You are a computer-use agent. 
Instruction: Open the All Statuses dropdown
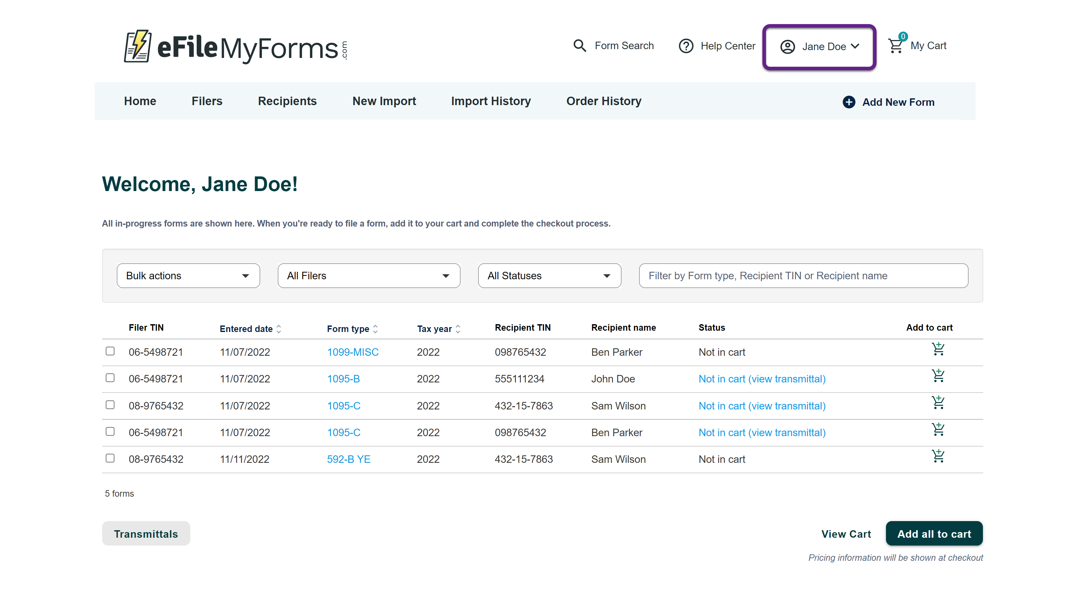tap(549, 276)
